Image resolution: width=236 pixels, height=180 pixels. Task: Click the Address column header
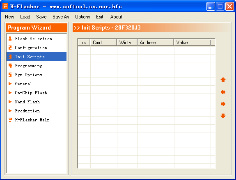(156, 42)
